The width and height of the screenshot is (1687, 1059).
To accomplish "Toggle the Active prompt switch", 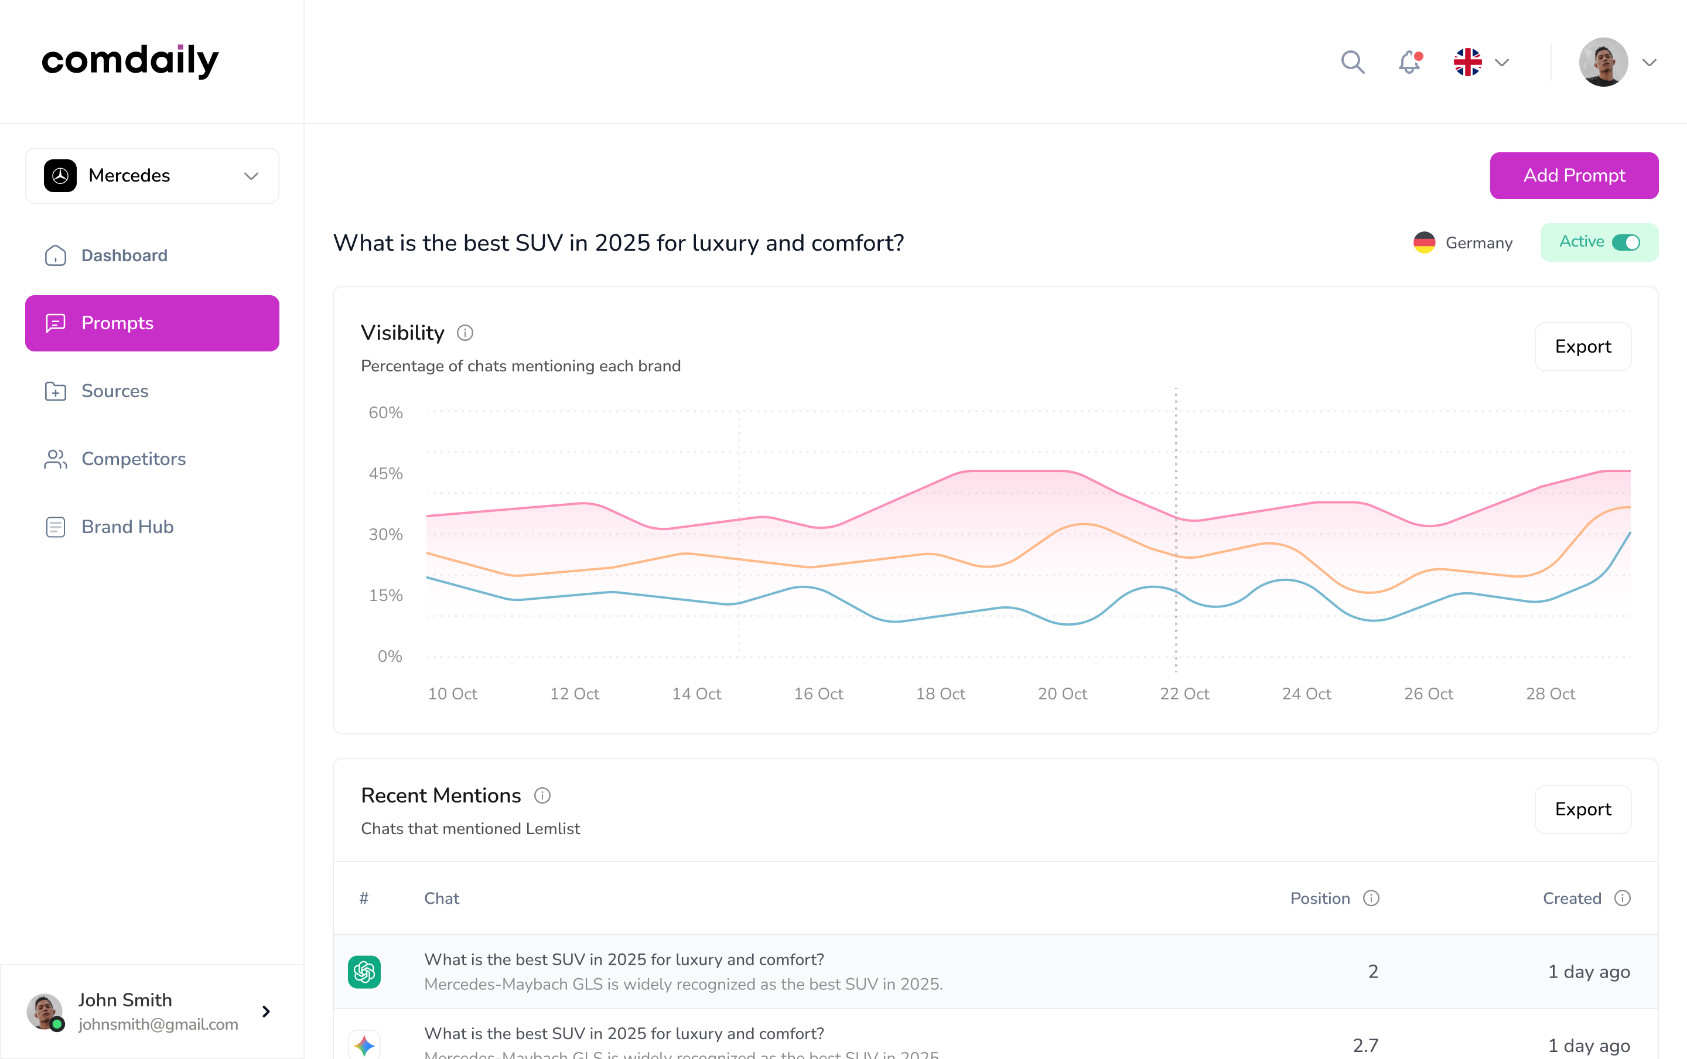I will tap(1625, 242).
